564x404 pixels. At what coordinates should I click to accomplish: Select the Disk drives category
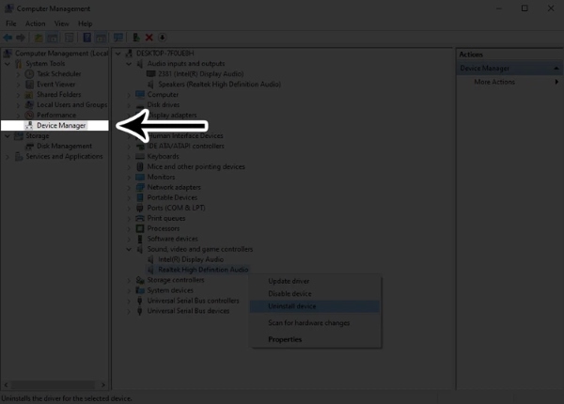[x=164, y=104]
